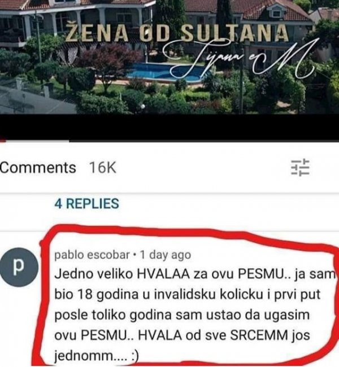This screenshot has width=339, height=367.
Task: Tap the pablo escobar 'p' avatar
Action: (19, 267)
